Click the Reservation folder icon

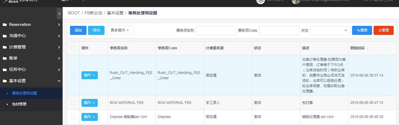point(4,25)
